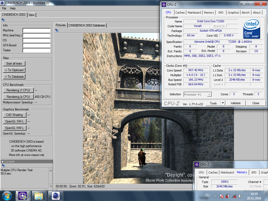268x201 pixels.
Task: Click the OS input field
Action: tap(37, 40)
